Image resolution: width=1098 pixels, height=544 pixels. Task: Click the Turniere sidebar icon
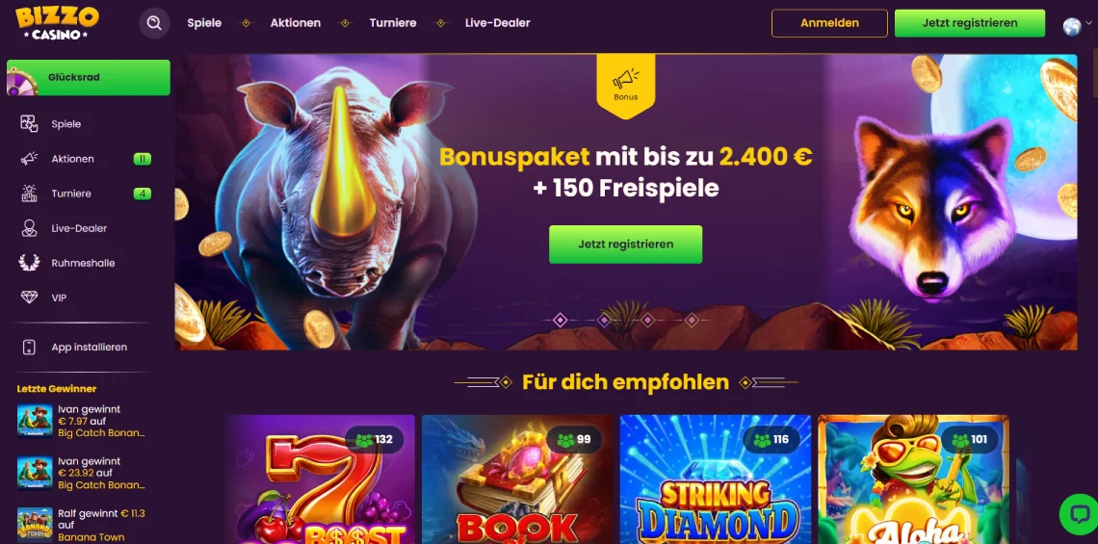pos(30,194)
